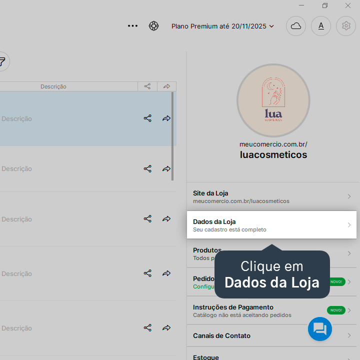The height and width of the screenshot is (360, 360).
Task: Click the share icon in the highlighted first row
Action: [147, 118]
